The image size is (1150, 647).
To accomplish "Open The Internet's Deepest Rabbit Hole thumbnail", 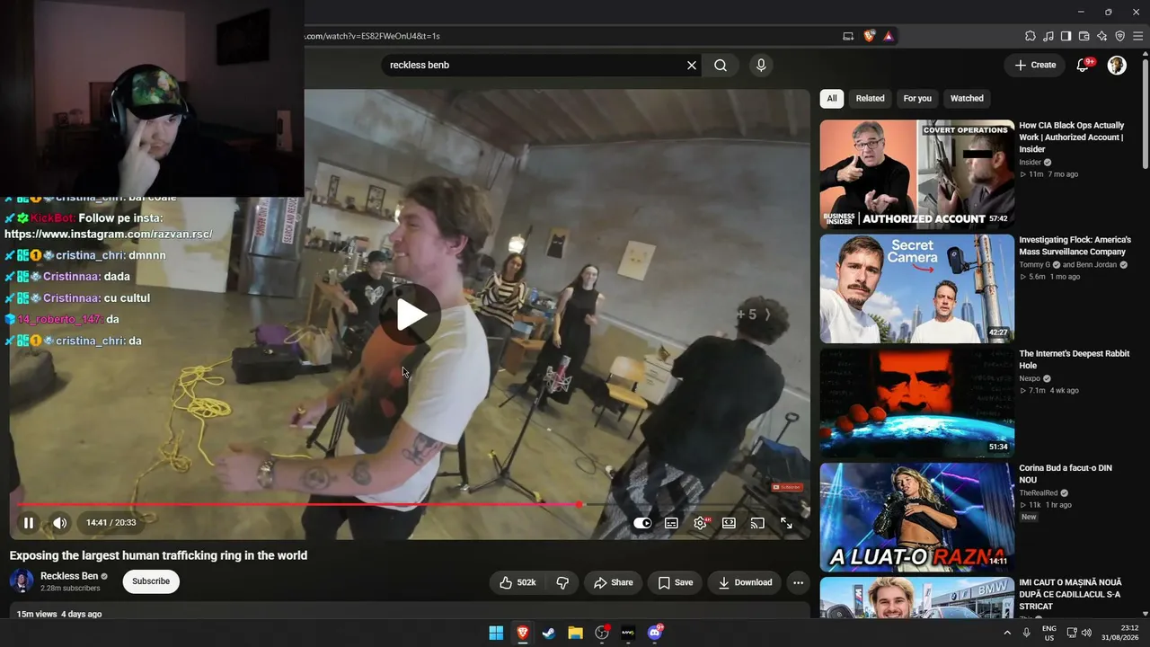I will [917, 403].
